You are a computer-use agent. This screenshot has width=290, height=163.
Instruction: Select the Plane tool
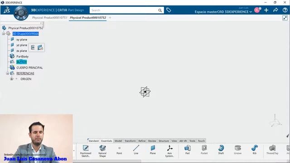(153, 150)
